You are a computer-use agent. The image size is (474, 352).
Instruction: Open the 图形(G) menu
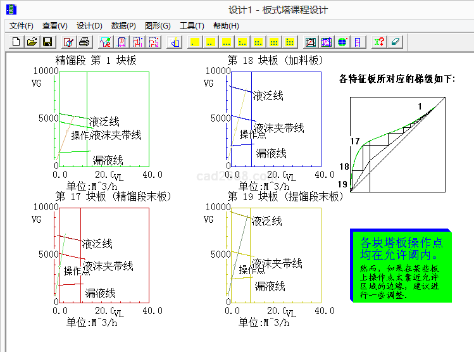point(158,26)
